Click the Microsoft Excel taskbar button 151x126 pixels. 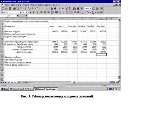click(x=46, y=89)
